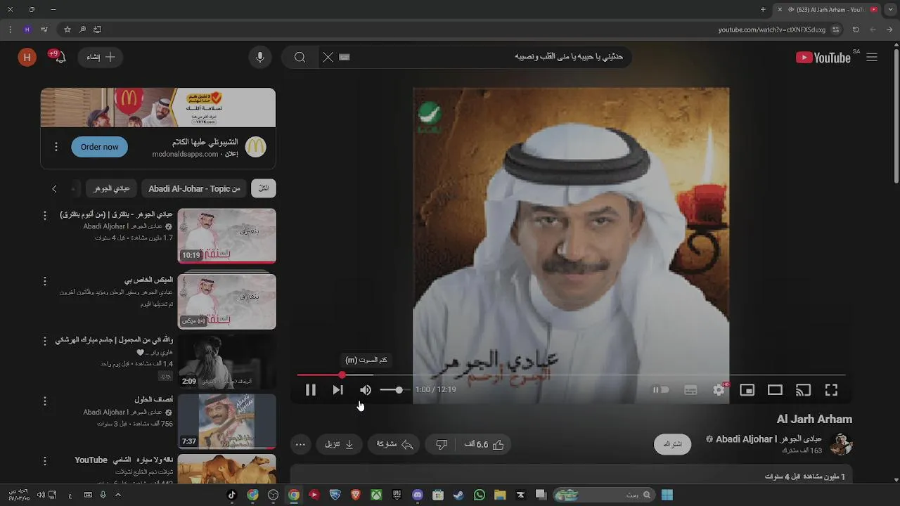Select the الكل filter chip
The image size is (900, 506).
(264, 188)
